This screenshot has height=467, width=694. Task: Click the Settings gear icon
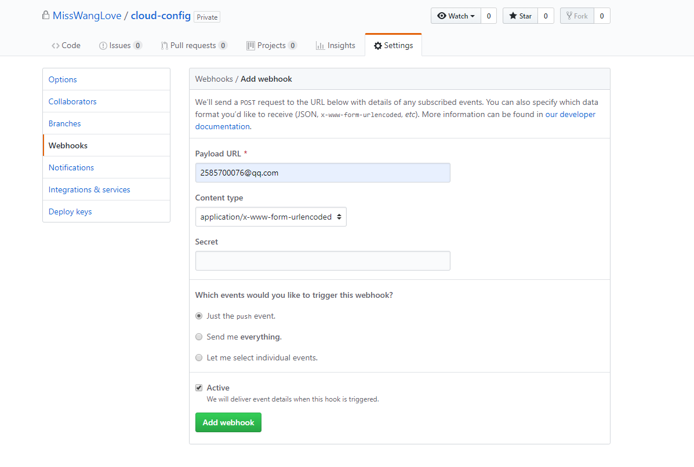[x=377, y=46]
